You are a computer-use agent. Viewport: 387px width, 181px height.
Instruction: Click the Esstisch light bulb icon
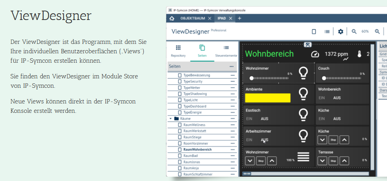coord(303,115)
